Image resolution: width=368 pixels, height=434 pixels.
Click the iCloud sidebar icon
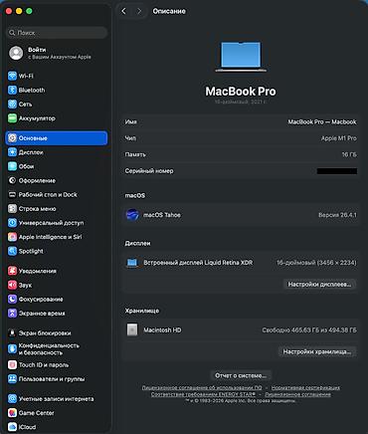coord(12,427)
